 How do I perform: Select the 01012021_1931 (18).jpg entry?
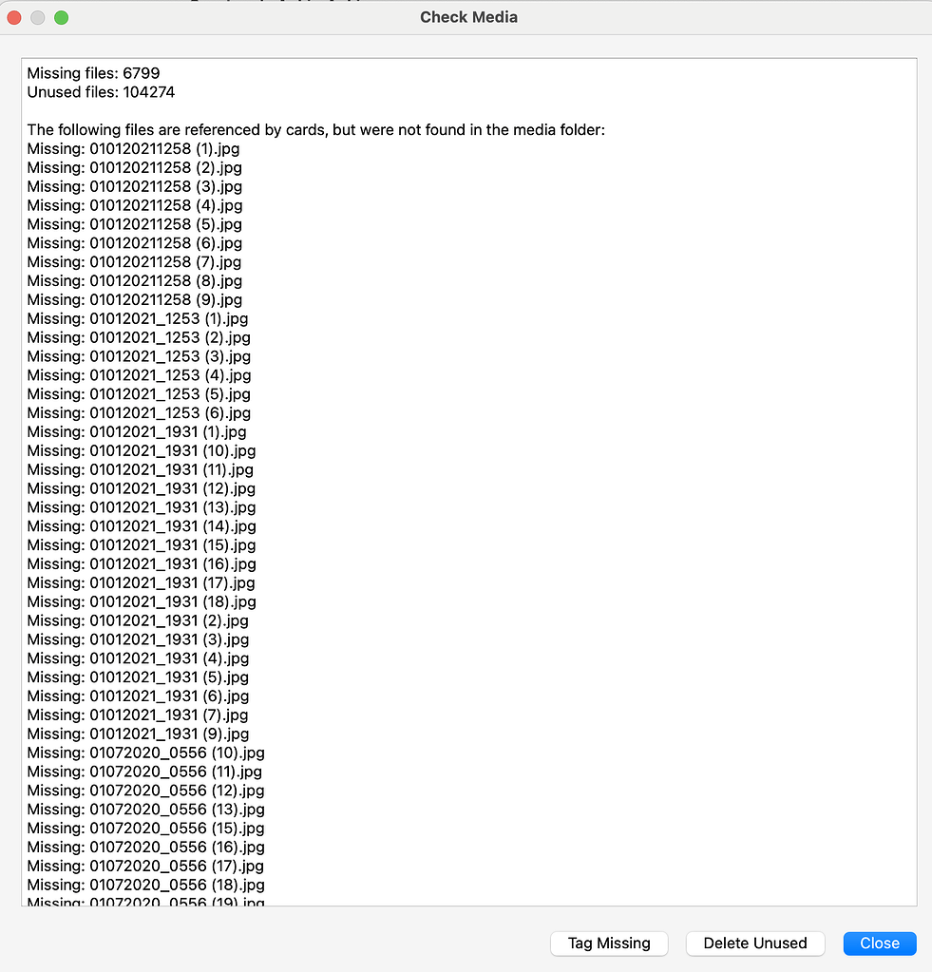[x=142, y=602]
